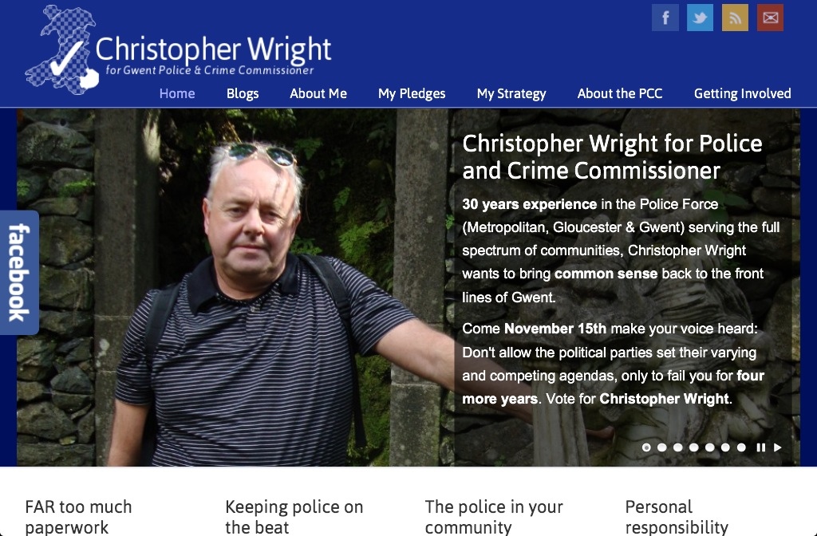This screenshot has height=536, width=817.
Task: Open the About Me page
Action: pyautogui.click(x=318, y=94)
